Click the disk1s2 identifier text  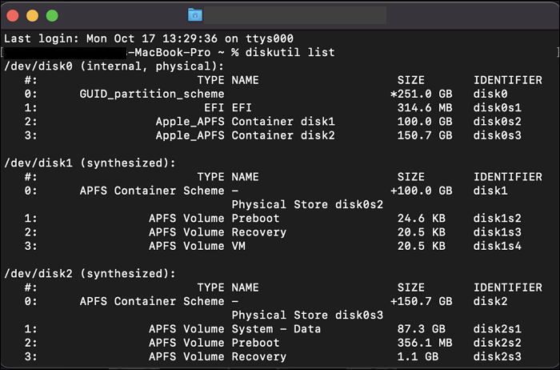pos(498,218)
